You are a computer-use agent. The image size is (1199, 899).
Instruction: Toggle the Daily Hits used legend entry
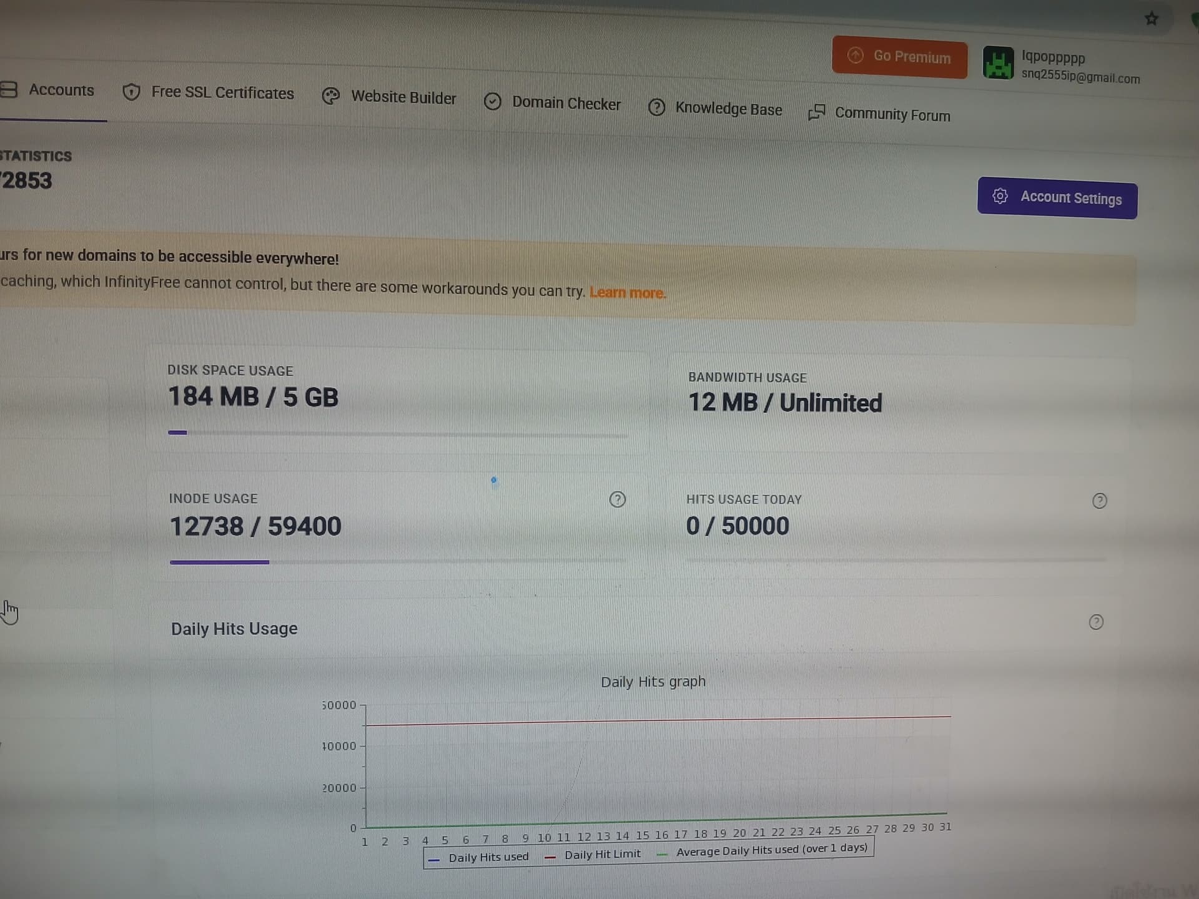coord(479,858)
